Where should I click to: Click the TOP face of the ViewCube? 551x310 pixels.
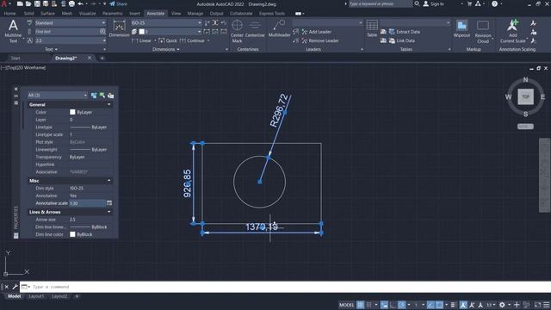click(x=525, y=96)
